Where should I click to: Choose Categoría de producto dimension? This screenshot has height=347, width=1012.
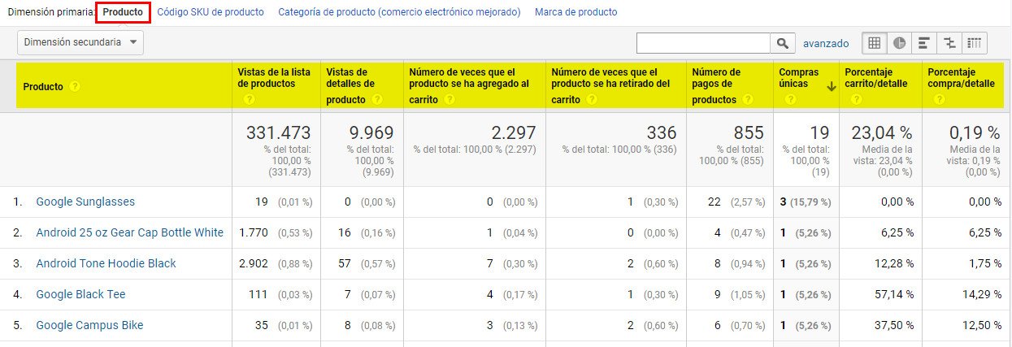pos(399,12)
